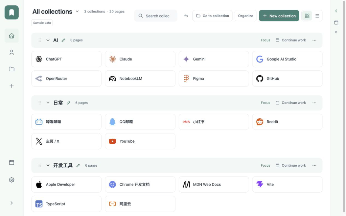Click the bookmark app logo
The height and width of the screenshot is (216, 346).
12,12
